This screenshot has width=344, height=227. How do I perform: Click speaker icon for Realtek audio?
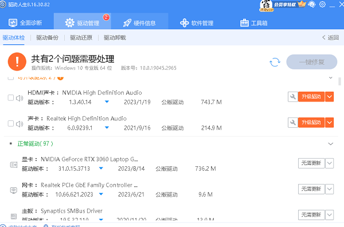(x=19, y=124)
